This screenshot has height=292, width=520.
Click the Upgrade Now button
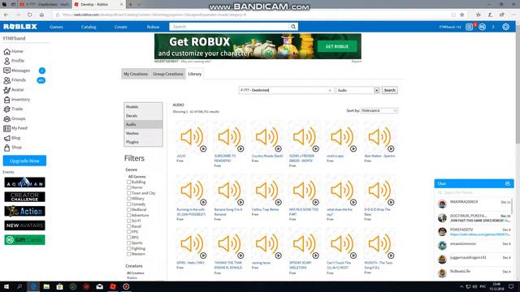[x=24, y=161]
